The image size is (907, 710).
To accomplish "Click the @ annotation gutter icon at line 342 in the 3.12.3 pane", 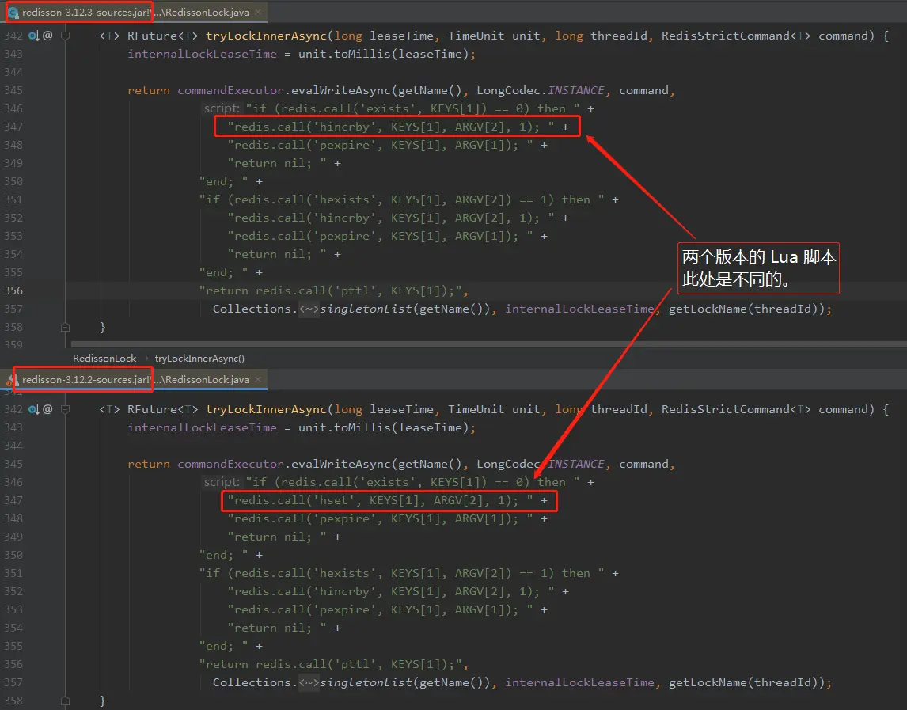I will pyautogui.click(x=47, y=36).
